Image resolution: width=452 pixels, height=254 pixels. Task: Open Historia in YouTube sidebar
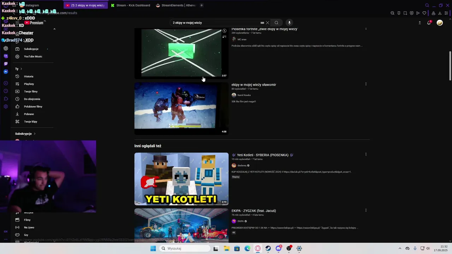(x=29, y=77)
